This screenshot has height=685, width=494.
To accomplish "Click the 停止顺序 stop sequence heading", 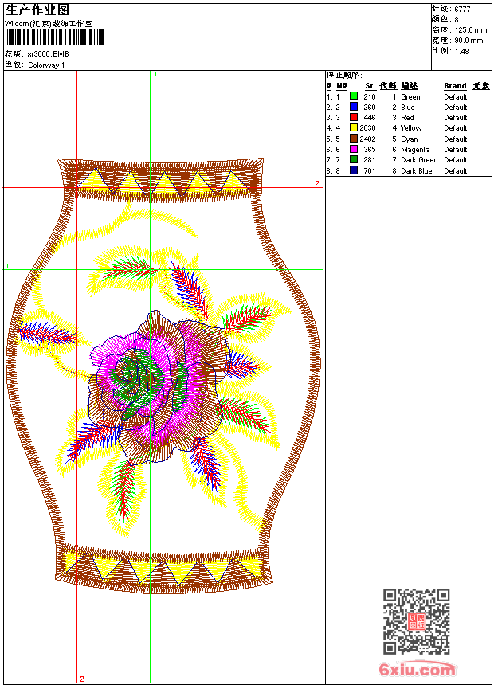I will tap(344, 76).
